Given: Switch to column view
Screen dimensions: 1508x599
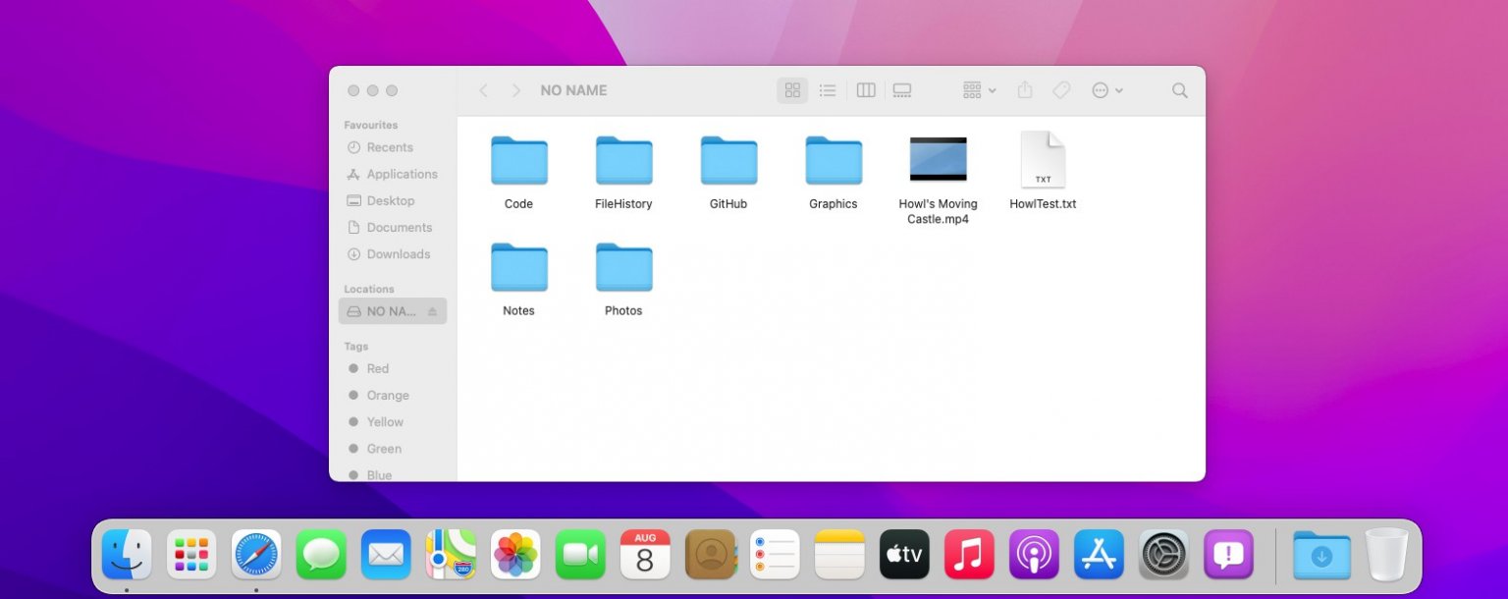Looking at the screenshot, I should click(865, 89).
